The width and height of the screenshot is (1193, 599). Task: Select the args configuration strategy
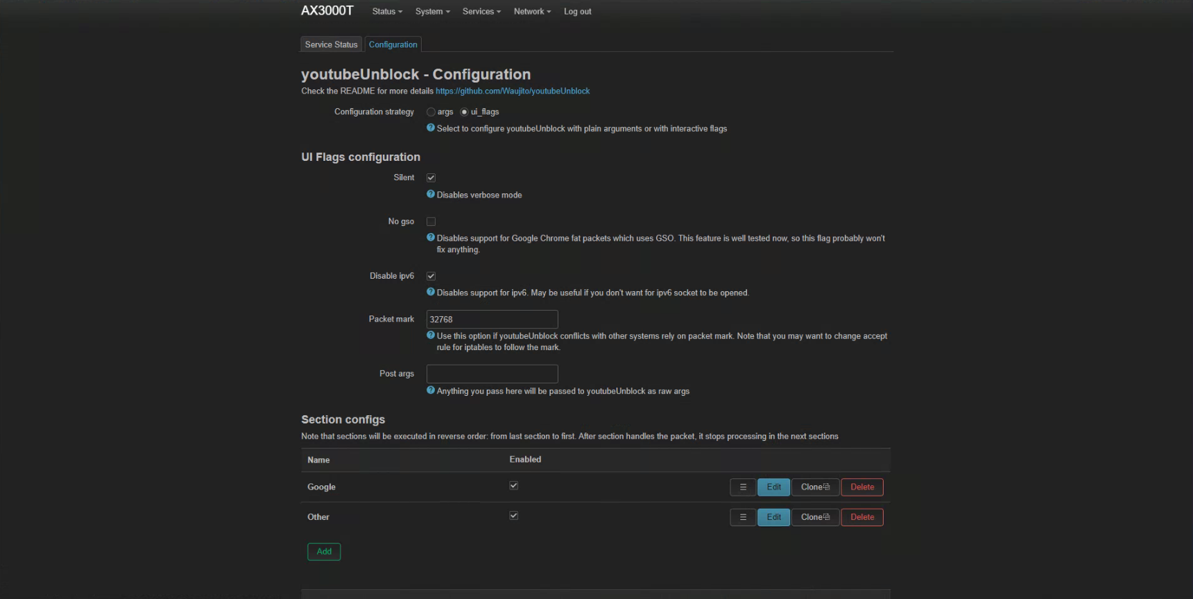coord(431,112)
